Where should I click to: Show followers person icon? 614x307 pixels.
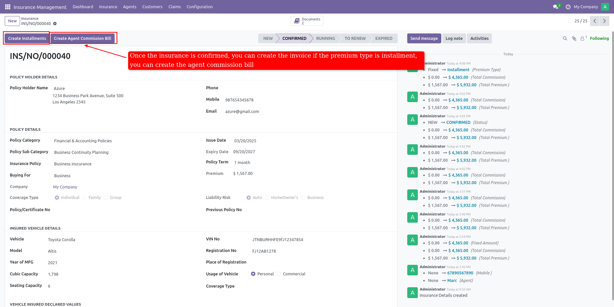coord(583,39)
